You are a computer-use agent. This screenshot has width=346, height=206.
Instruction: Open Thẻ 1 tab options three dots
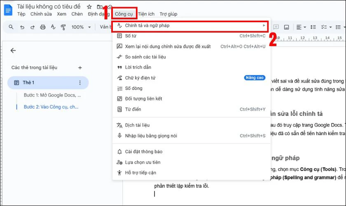(80, 82)
